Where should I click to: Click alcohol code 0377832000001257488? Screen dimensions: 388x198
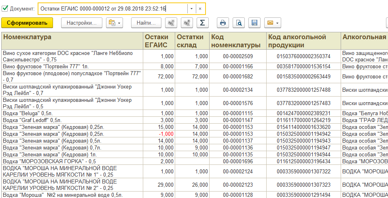303,90
